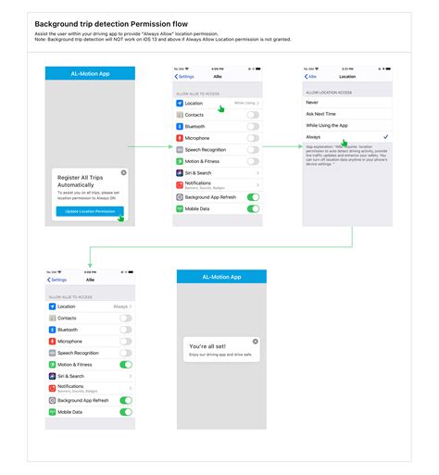The height and width of the screenshot is (475, 439).
Task: Open Siri & Search chevron on Location Always screen
Action: (131, 376)
